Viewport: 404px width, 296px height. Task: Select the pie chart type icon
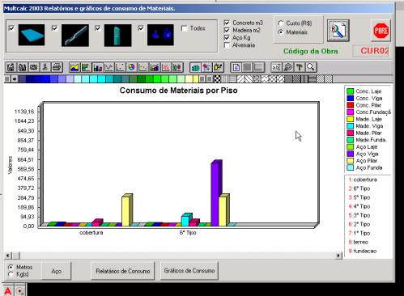click(x=131, y=67)
